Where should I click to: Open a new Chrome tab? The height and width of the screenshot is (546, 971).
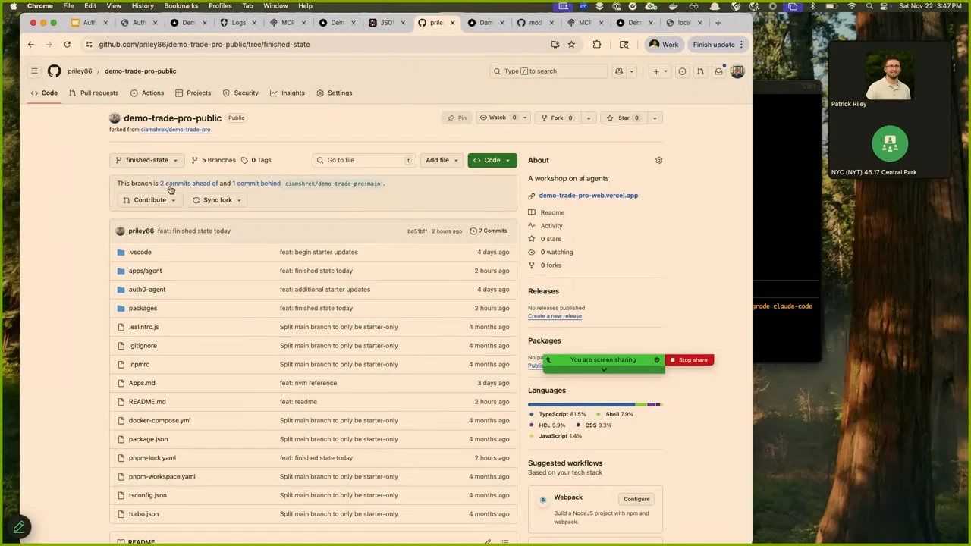[x=718, y=23]
